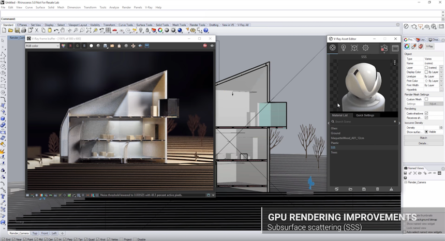The image size is (445, 241).
Task: Select the SSS material in list
Action: pyautogui.click(x=334, y=147)
